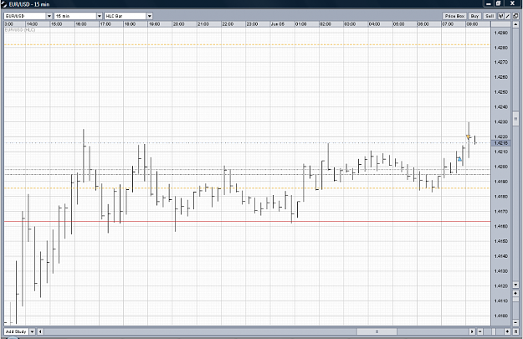Click vertical zoom in plus button

[x=515, y=293]
